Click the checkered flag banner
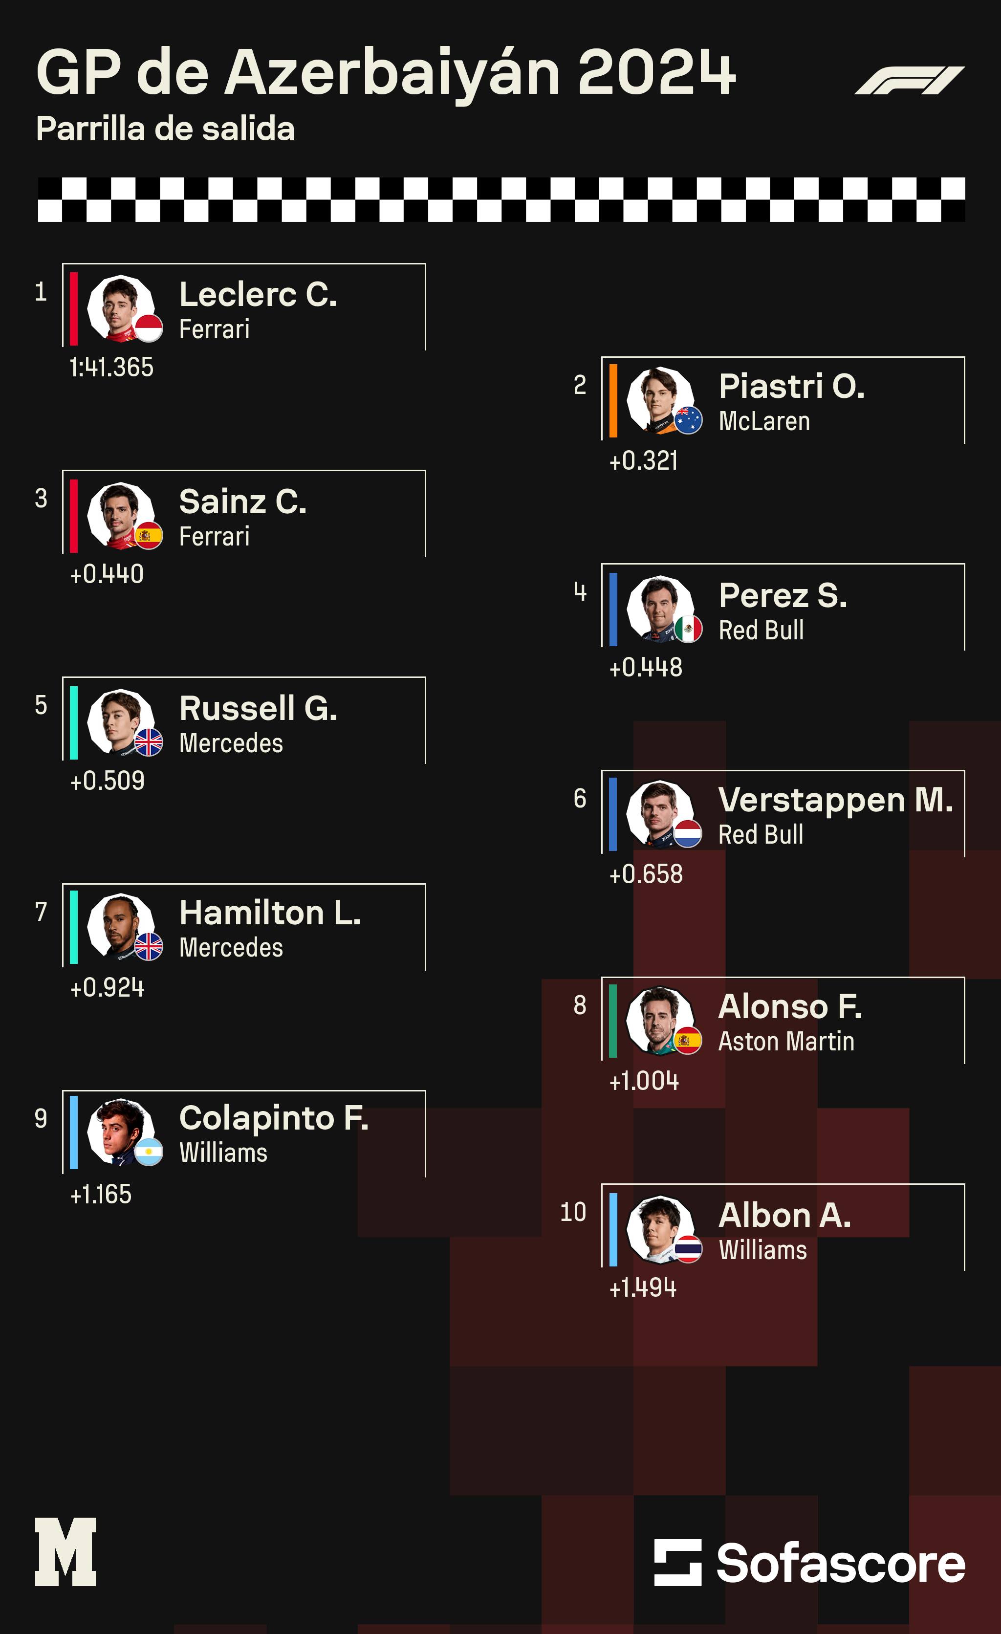This screenshot has width=1001, height=1634. click(x=500, y=199)
